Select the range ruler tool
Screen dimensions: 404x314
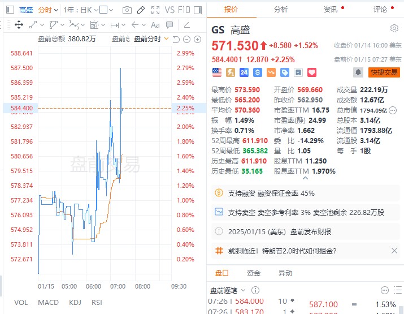(114, 25)
